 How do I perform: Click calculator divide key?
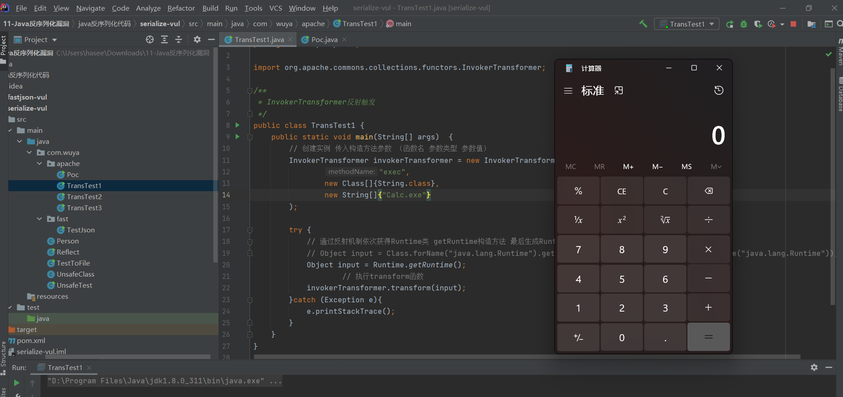[x=709, y=220]
